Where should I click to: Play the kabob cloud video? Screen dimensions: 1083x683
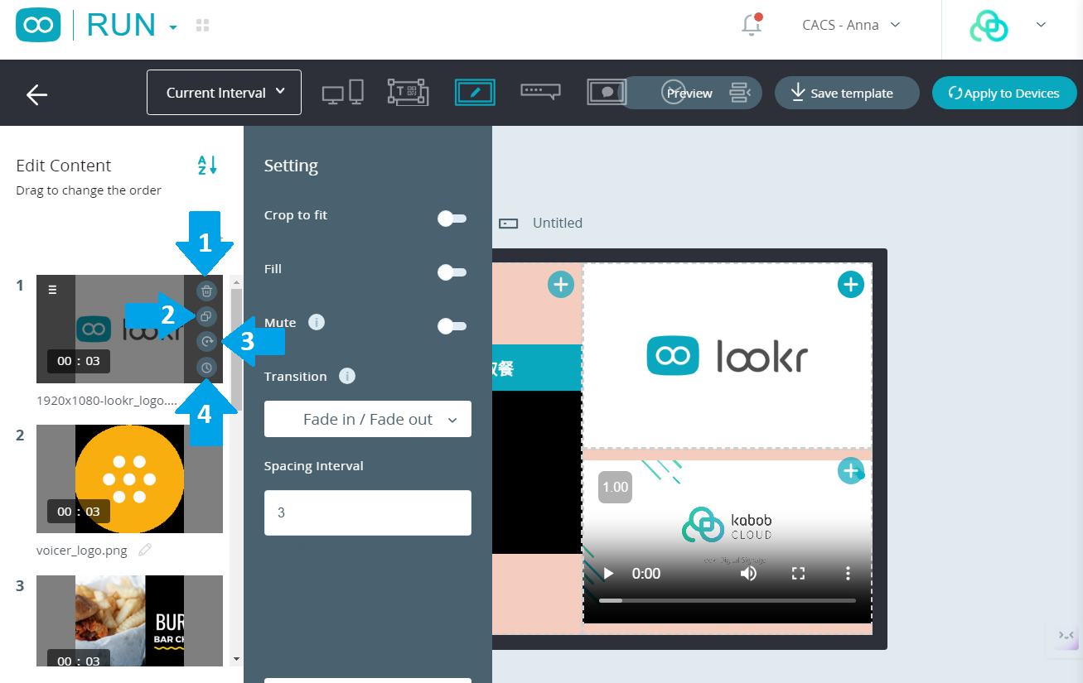coord(608,573)
